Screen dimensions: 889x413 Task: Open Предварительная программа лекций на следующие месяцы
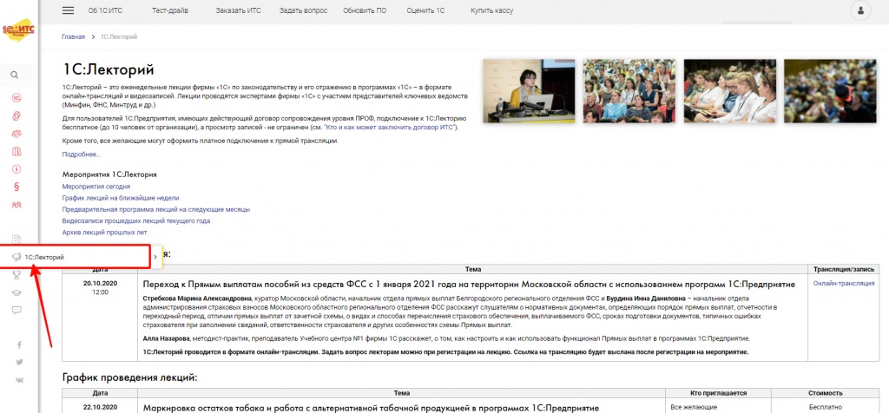tap(156, 209)
